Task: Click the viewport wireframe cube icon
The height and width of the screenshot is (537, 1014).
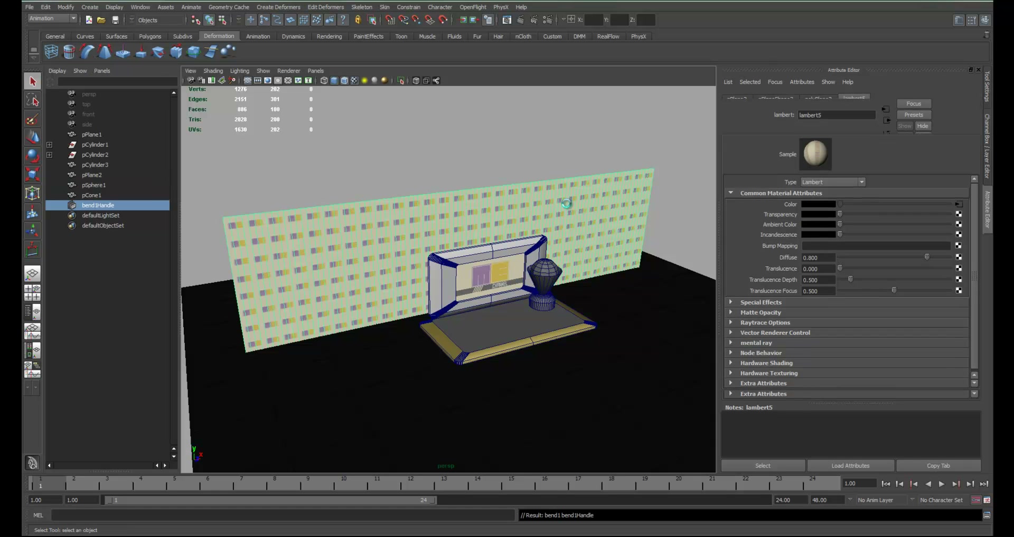Action: (324, 81)
